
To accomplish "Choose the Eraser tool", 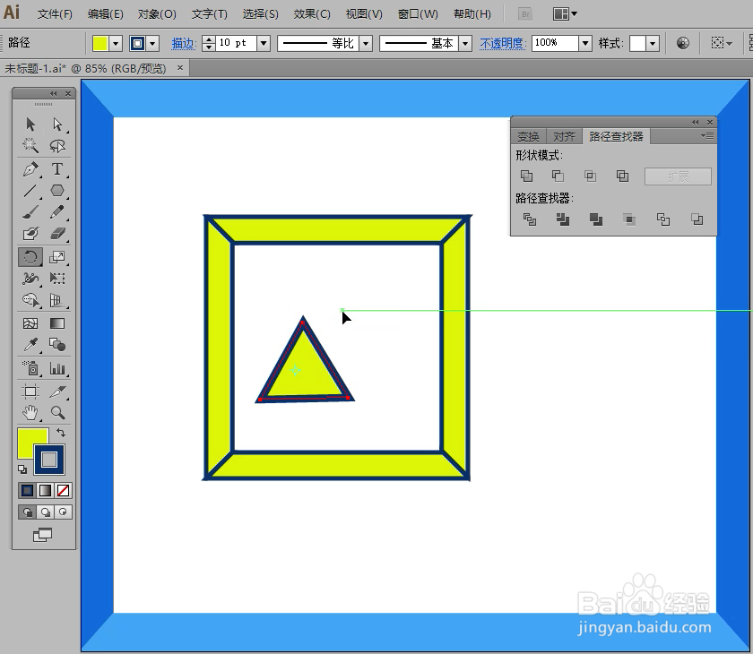I will (x=57, y=233).
